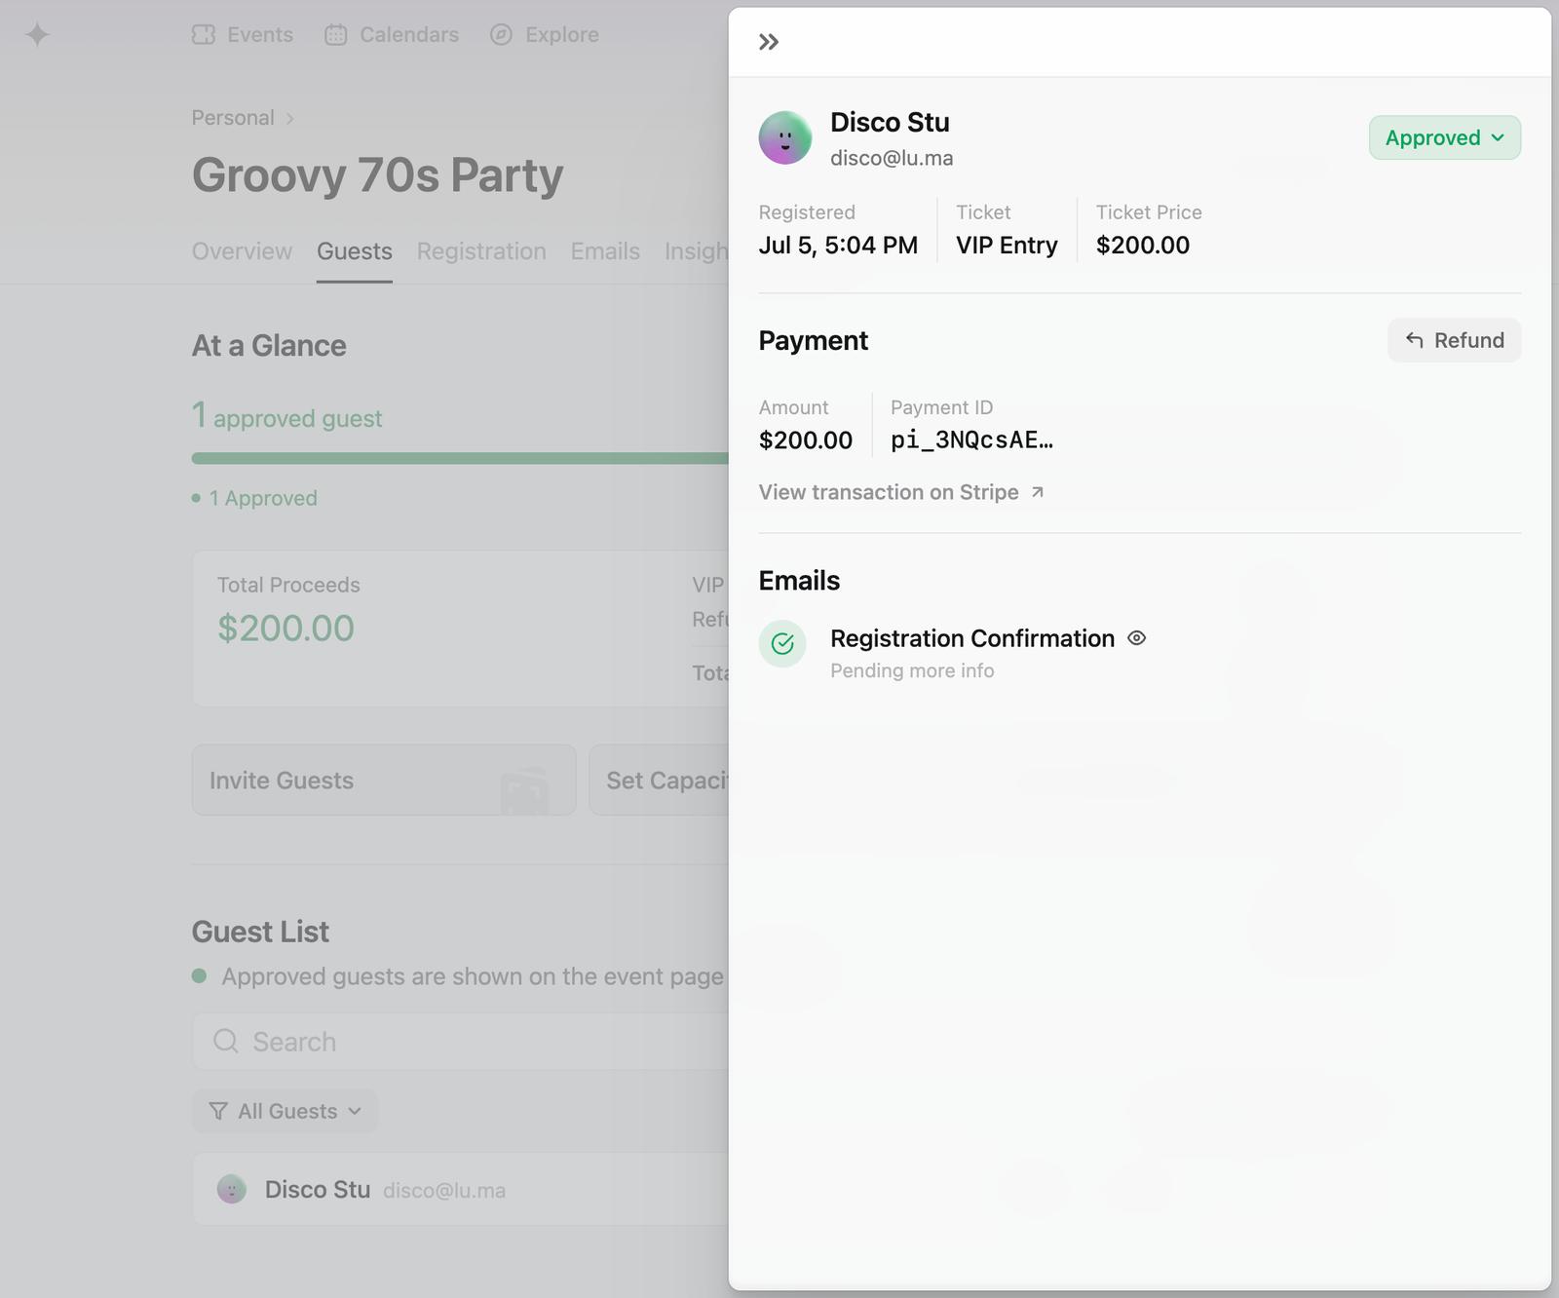Click the arrow icon beside View transaction on Stripe
Viewport: 1559px width, 1298px height.
[x=1038, y=492]
